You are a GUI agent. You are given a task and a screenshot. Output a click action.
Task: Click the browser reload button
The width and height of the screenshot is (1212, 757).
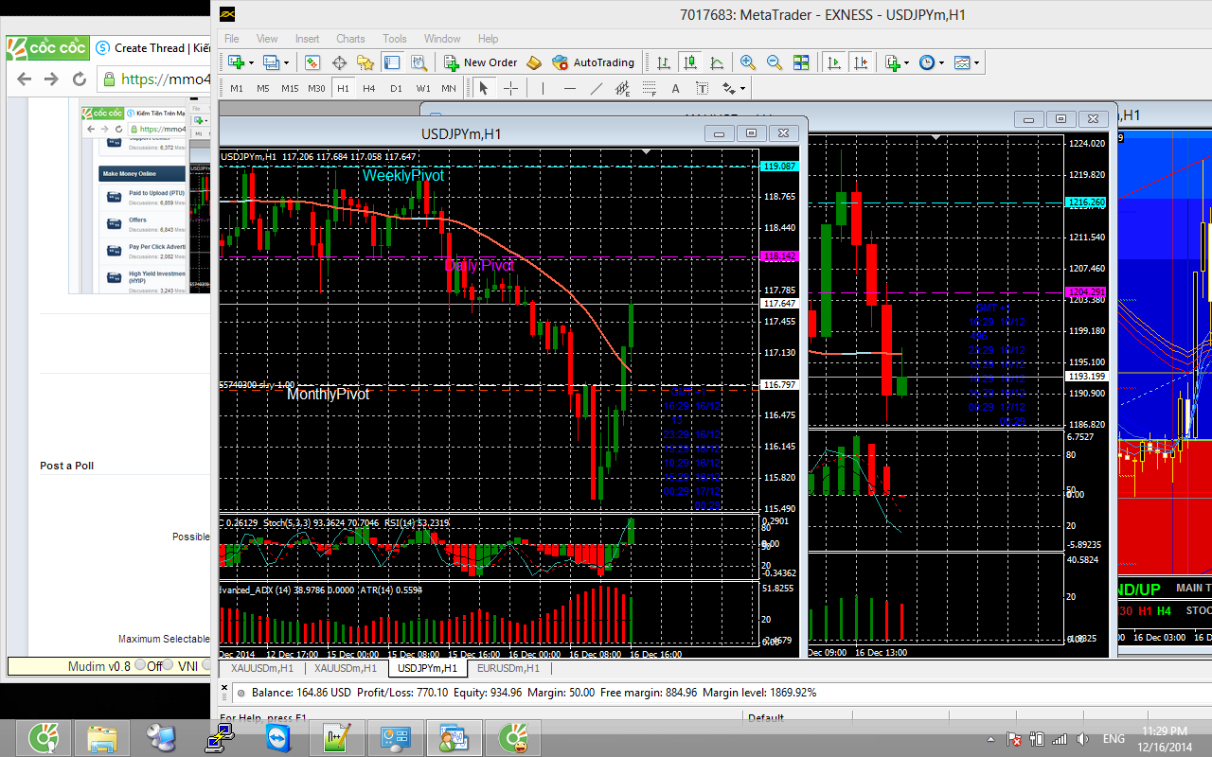tap(80, 79)
